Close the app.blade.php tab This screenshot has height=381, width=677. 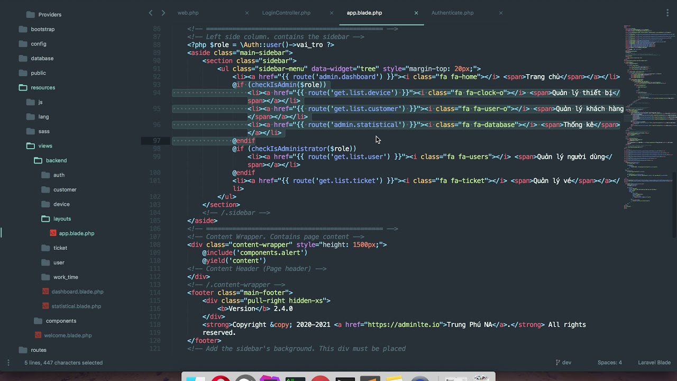point(416,13)
